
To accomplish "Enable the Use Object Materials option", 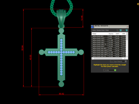I will click(x=118, y=61).
